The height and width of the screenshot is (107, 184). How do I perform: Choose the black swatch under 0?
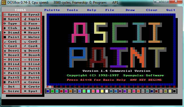[174, 91]
